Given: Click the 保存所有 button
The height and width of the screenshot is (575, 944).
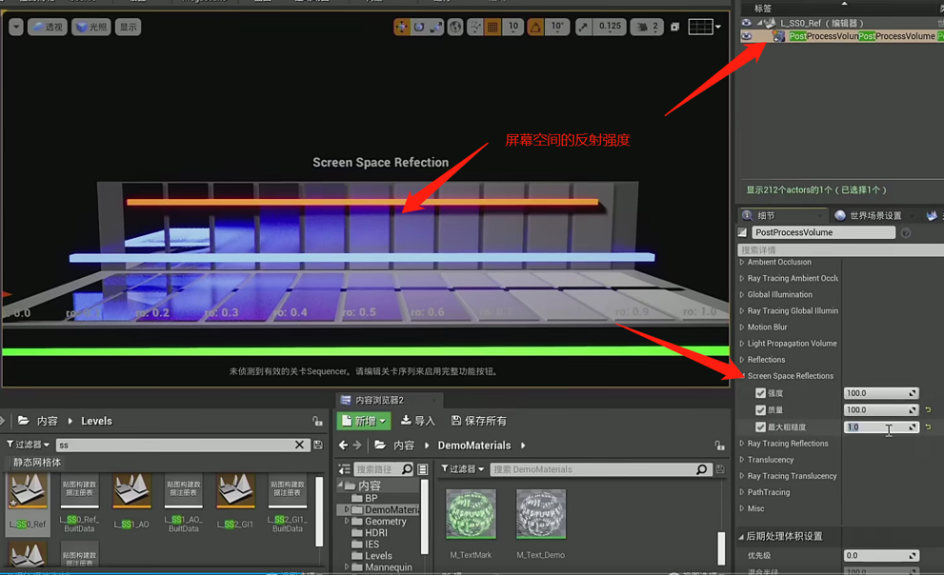Looking at the screenshot, I should [x=479, y=421].
